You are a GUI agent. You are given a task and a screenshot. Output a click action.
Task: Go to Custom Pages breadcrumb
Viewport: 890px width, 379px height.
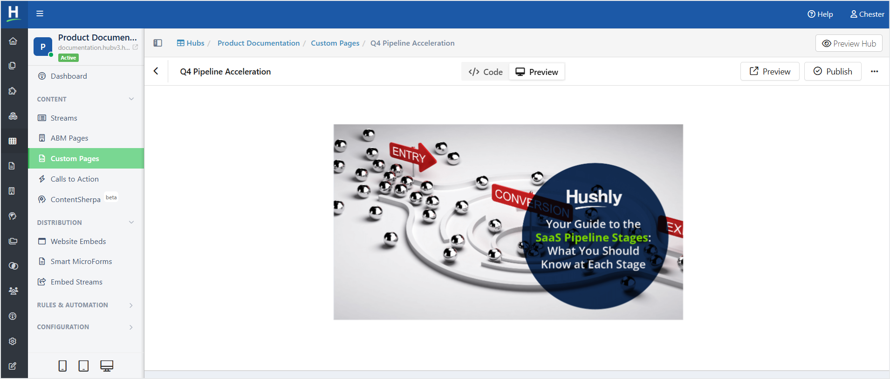335,43
